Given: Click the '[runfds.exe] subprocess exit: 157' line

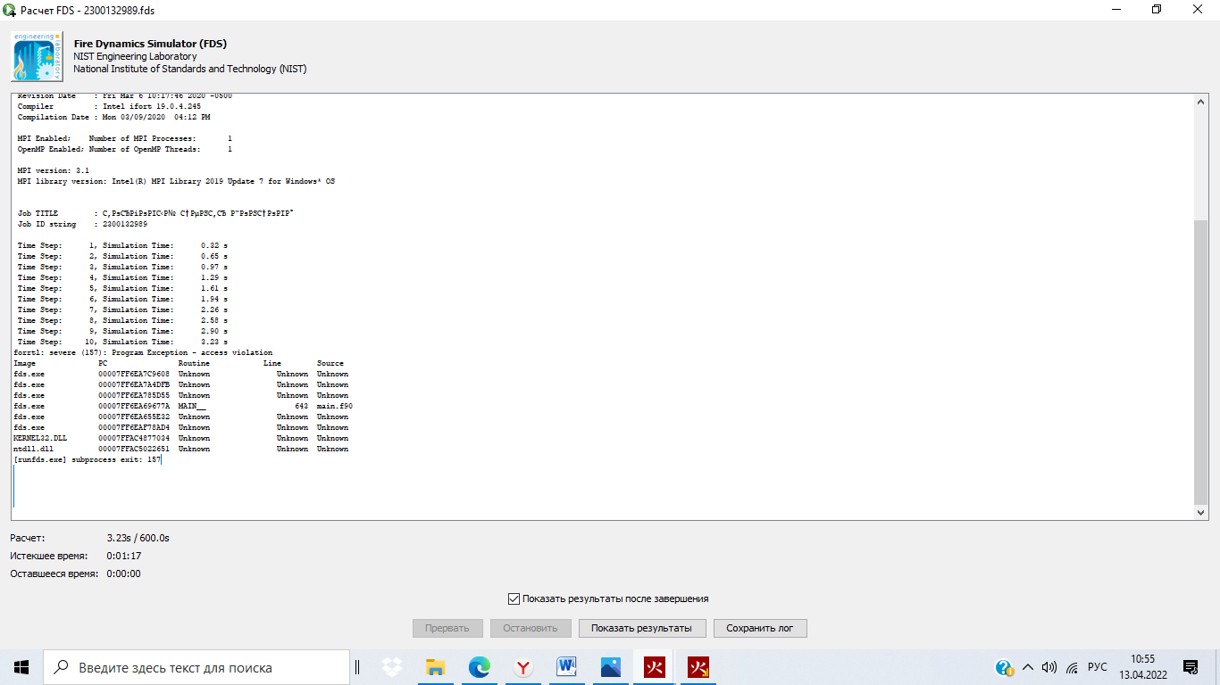Looking at the screenshot, I should [88, 459].
